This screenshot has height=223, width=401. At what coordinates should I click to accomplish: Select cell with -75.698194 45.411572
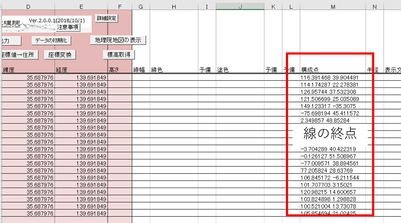(333, 113)
